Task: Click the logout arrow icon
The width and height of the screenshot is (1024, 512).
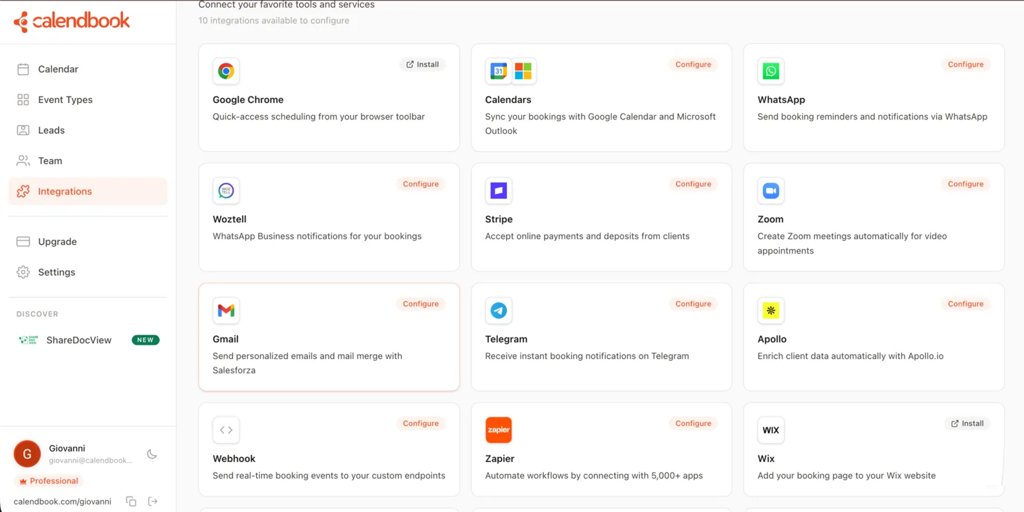Action: tap(152, 501)
